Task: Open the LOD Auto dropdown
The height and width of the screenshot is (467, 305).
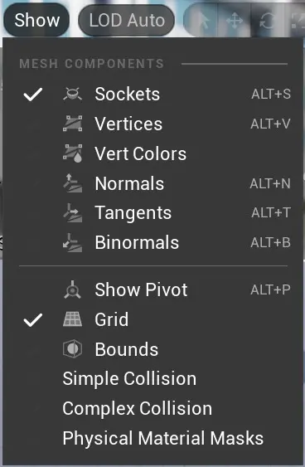Action: (x=127, y=21)
